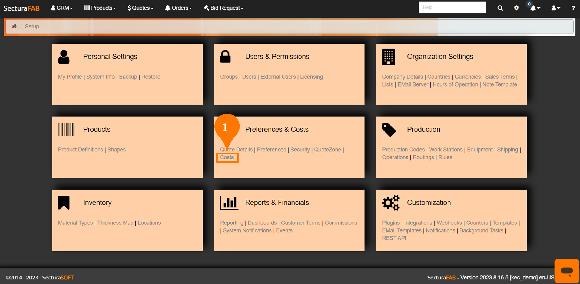Open the settings gear icon

tap(516, 8)
